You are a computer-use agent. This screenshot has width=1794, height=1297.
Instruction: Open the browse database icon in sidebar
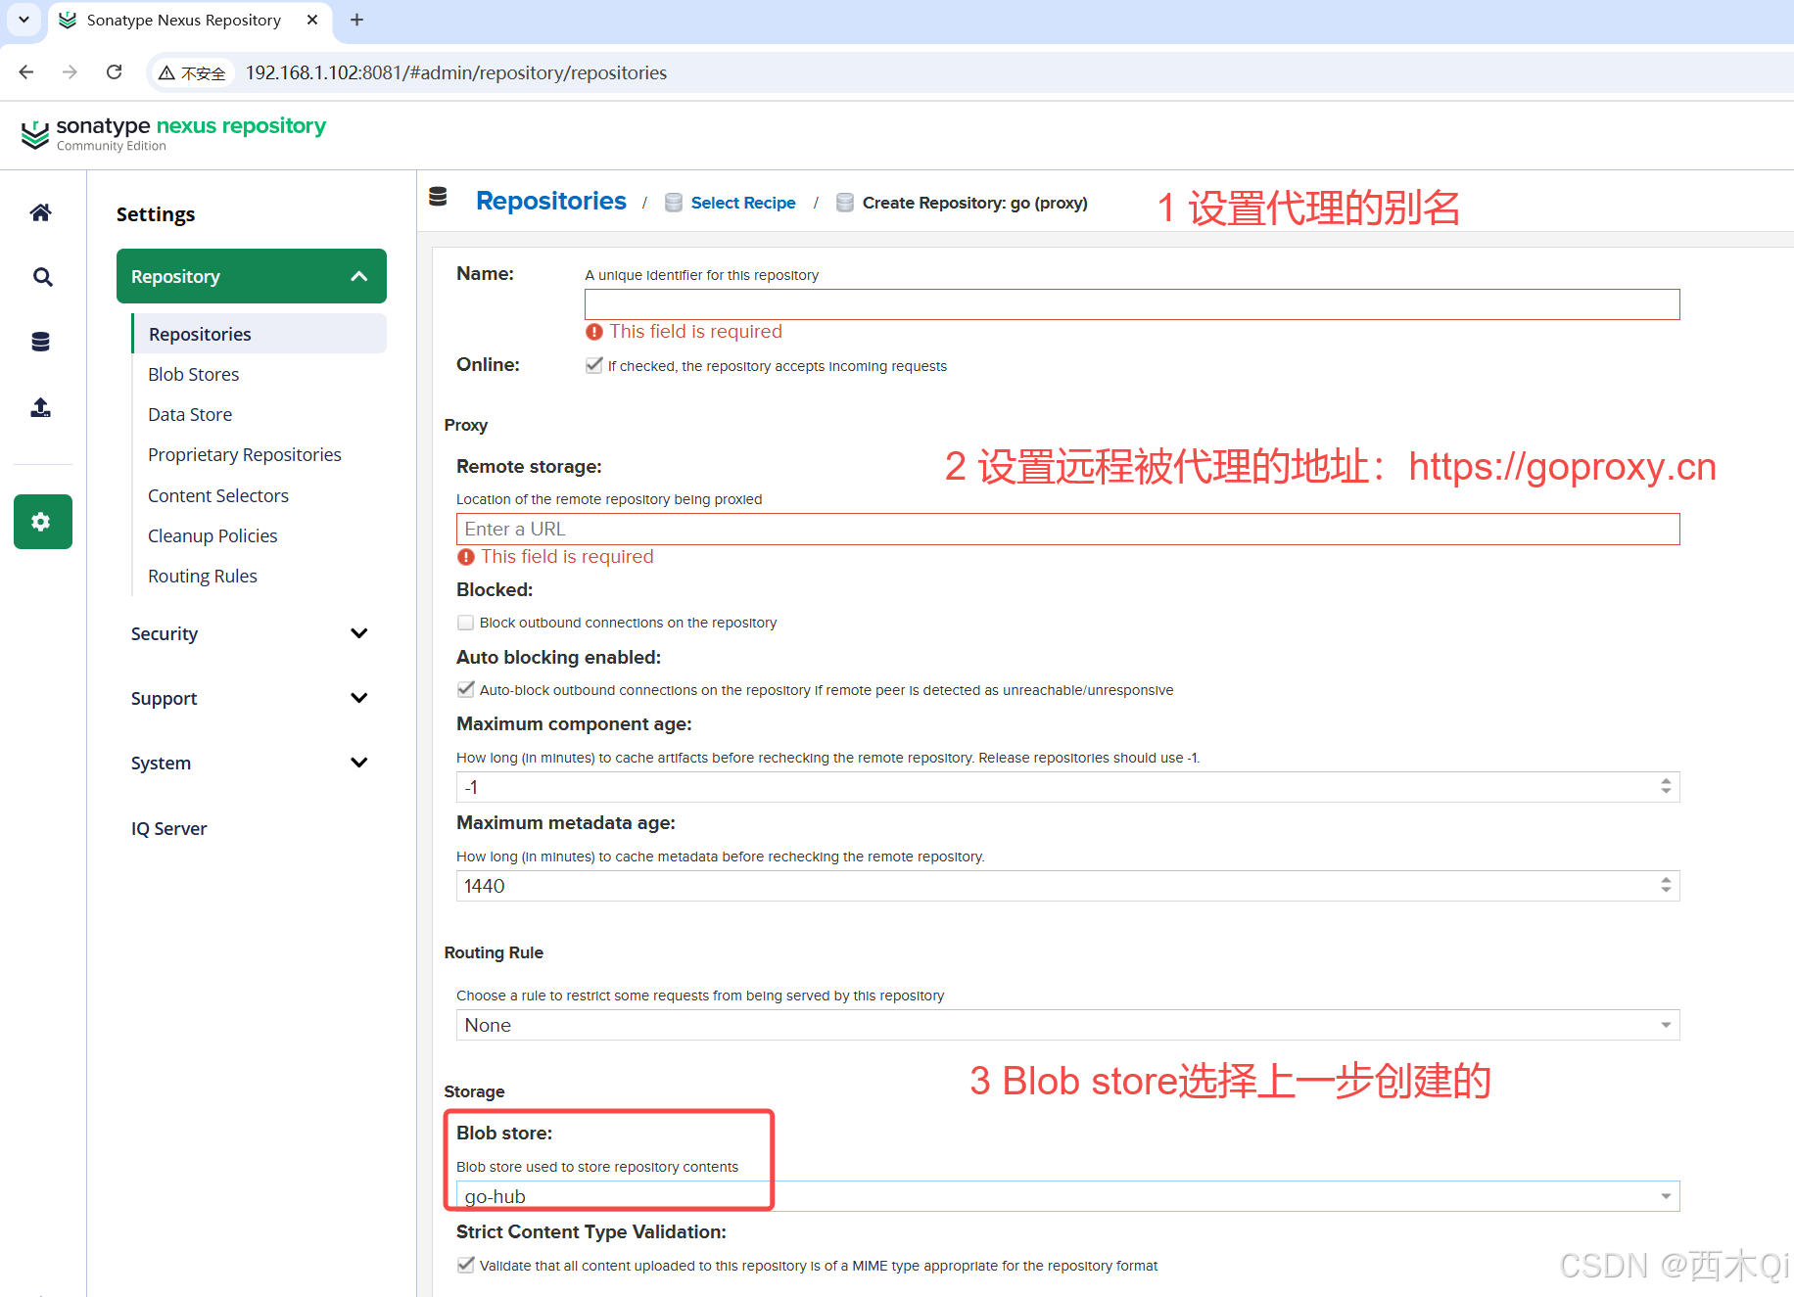tap(40, 342)
